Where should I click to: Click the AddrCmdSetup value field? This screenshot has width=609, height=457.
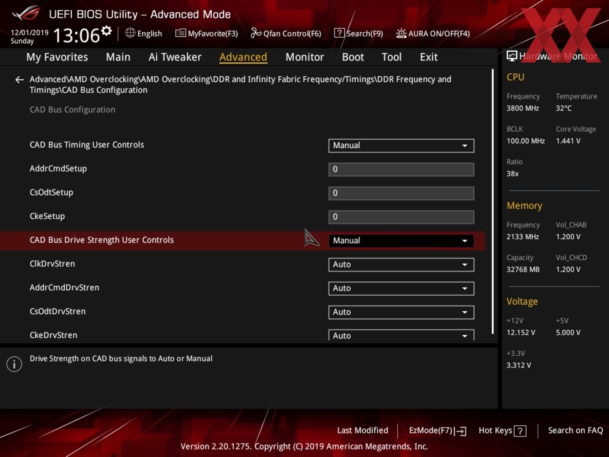(x=401, y=169)
